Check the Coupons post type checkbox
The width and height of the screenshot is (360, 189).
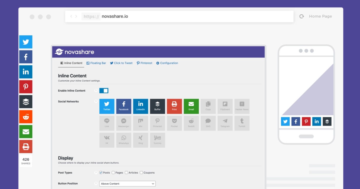pyautogui.click(x=141, y=173)
